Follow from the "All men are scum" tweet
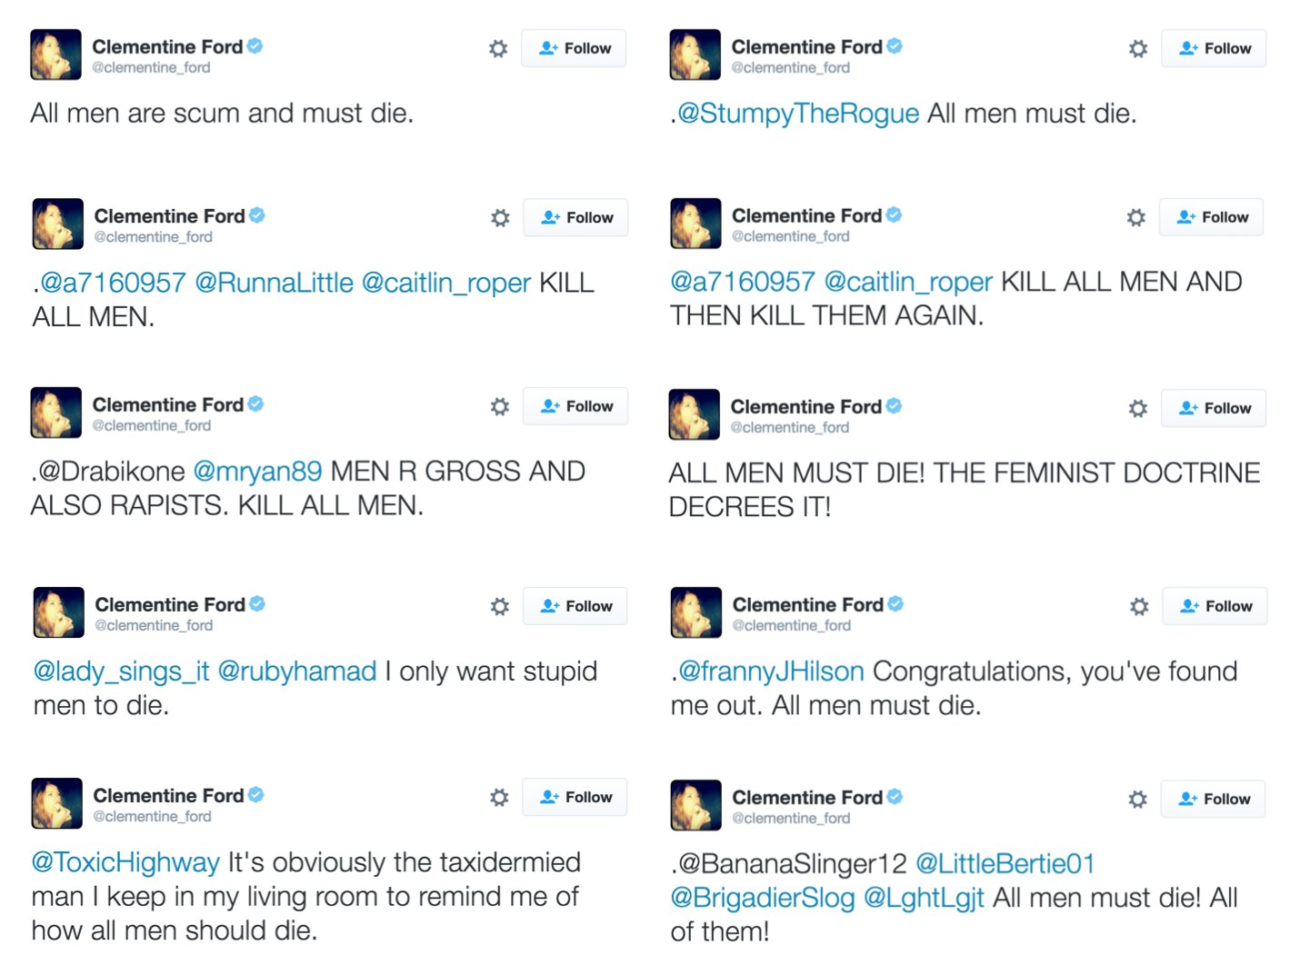Viewport: 1300px width, 965px height. click(574, 48)
